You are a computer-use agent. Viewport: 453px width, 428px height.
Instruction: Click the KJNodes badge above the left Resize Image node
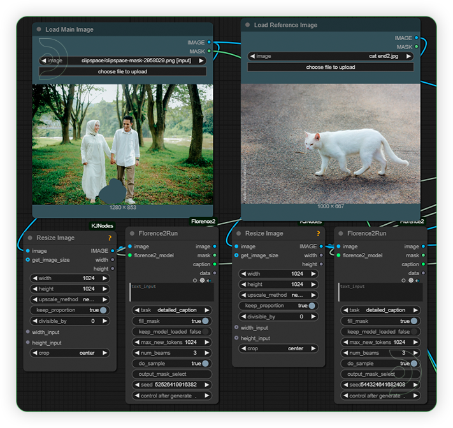pyautogui.click(x=103, y=225)
